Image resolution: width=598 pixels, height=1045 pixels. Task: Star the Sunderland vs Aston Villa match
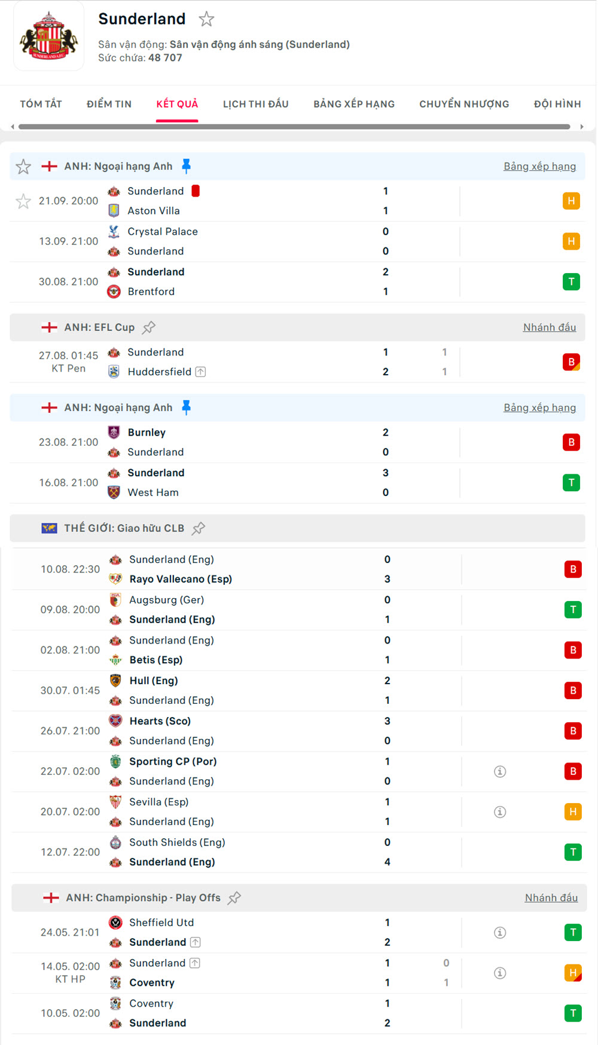[23, 201]
